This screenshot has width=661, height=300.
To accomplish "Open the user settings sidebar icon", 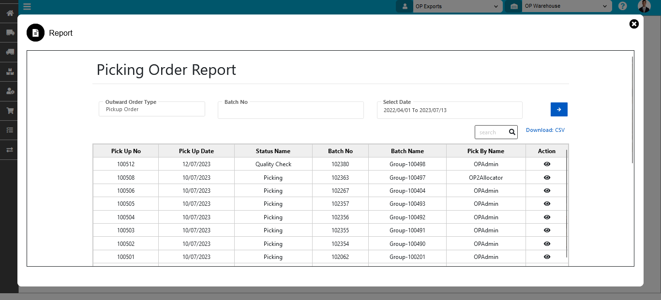I will (10, 91).
